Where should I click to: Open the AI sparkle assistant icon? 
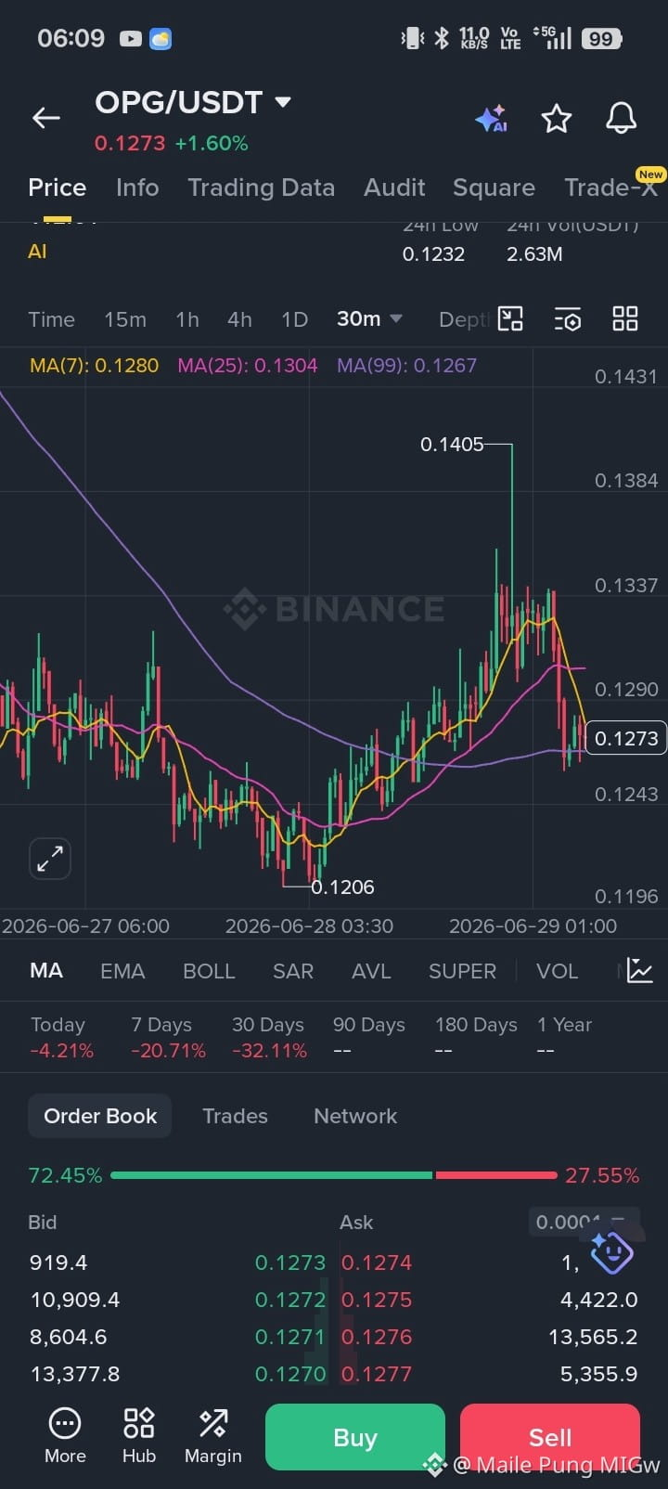click(491, 119)
